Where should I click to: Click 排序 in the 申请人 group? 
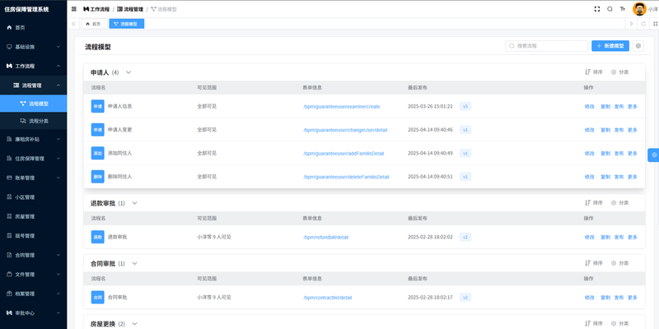593,72
